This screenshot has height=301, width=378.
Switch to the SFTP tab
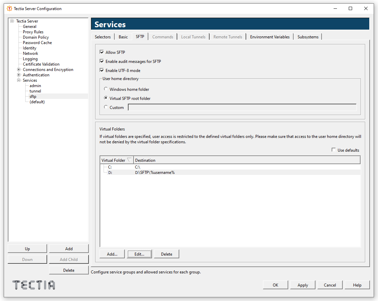click(x=140, y=36)
